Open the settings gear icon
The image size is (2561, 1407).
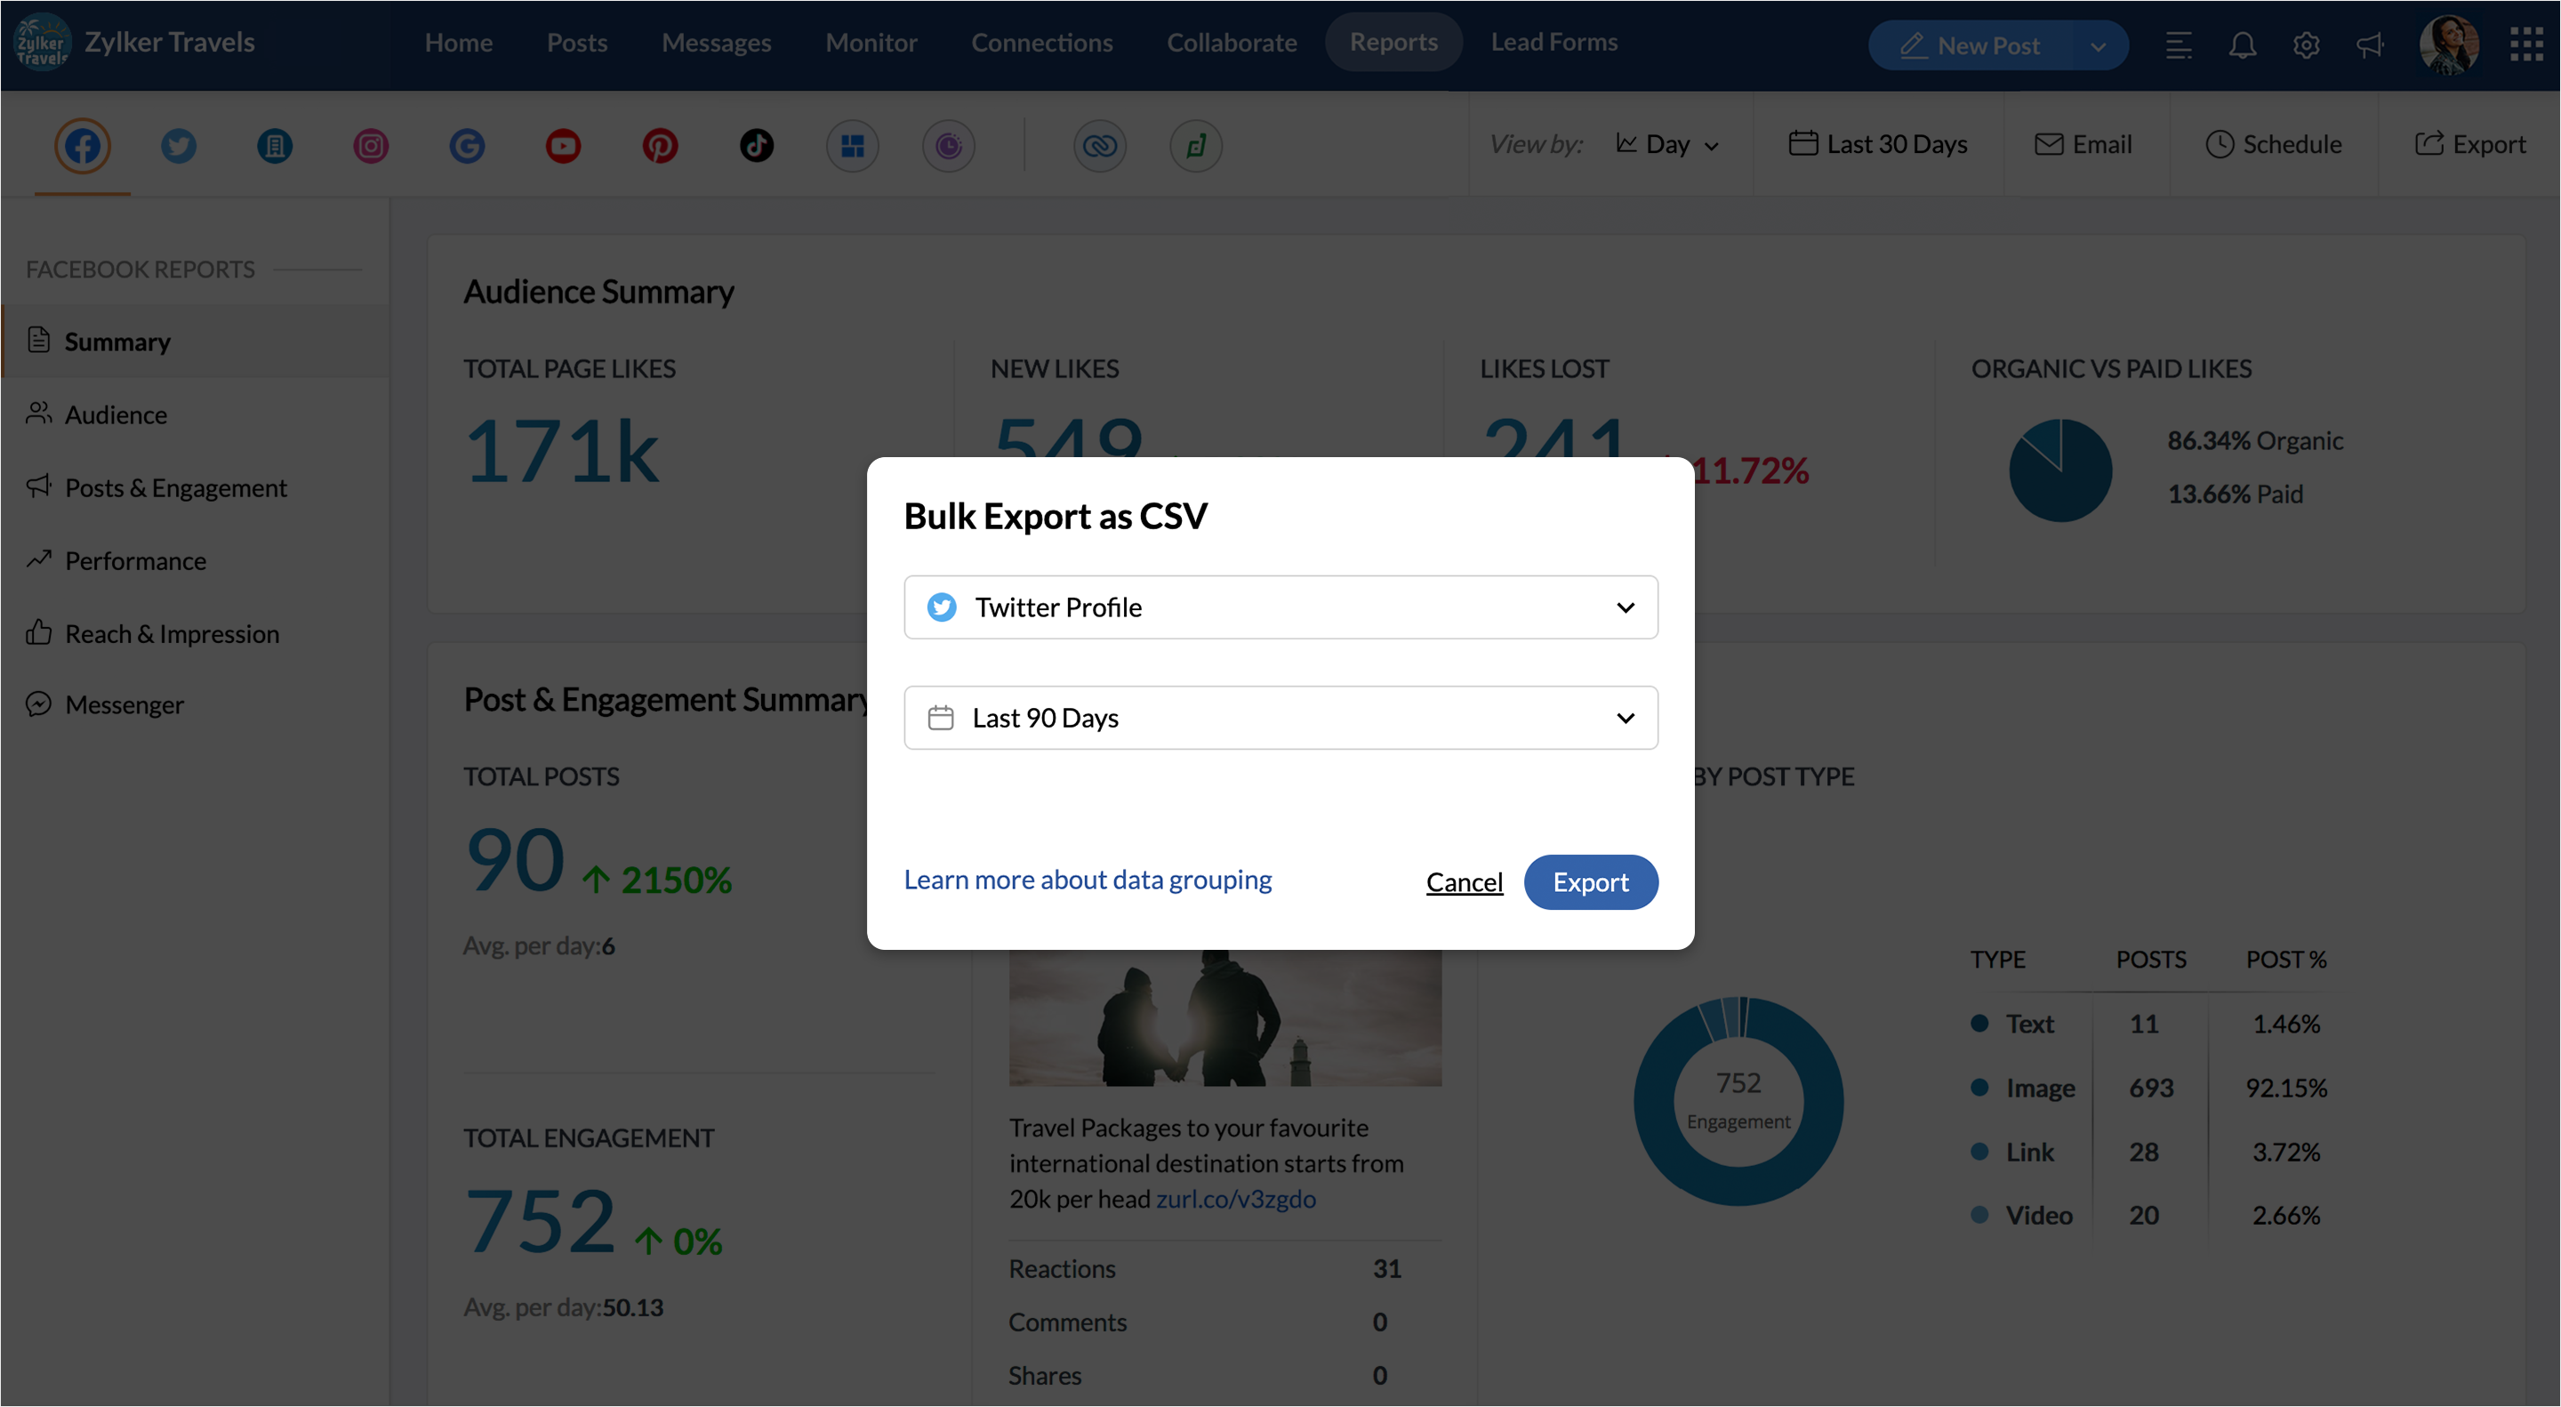coord(2307,44)
